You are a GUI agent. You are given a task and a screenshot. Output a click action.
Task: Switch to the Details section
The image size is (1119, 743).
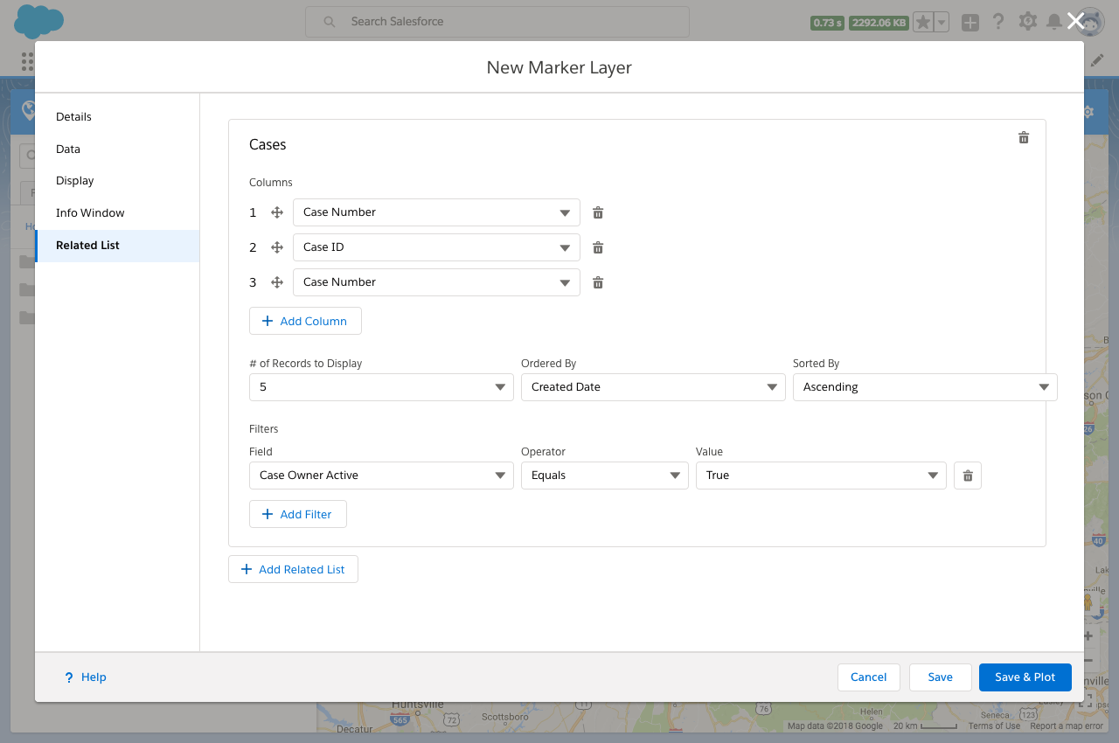pos(117,117)
